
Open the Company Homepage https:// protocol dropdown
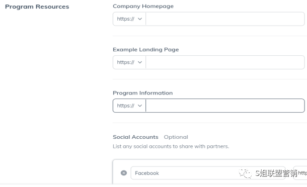[x=129, y=19]
